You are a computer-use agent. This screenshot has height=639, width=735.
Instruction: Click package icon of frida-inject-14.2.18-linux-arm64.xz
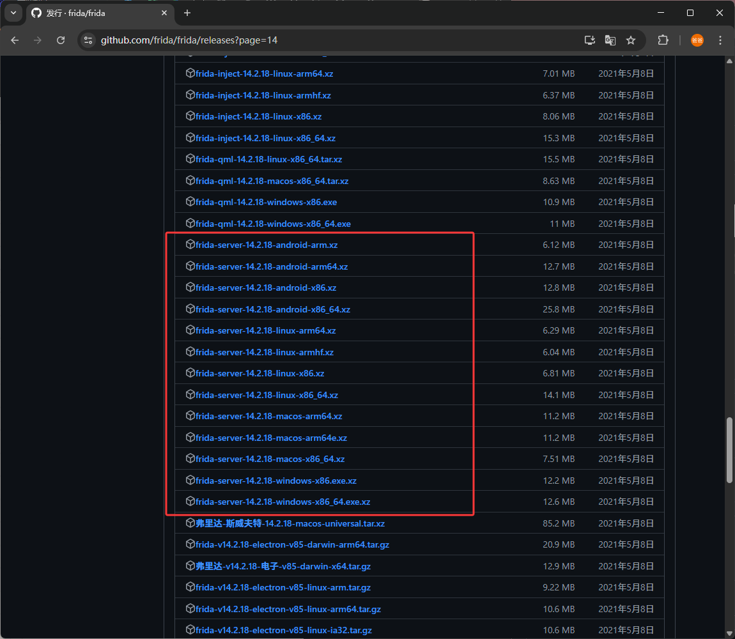(190, 73)
